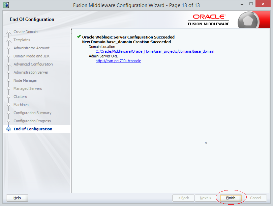Image resolution: width=273 pixels, height=206 pixels.
Task: Click the Cancel button
Action: coord(255,198)
